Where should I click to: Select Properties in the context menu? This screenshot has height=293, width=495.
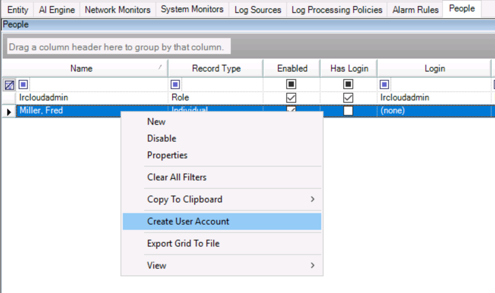167,155
